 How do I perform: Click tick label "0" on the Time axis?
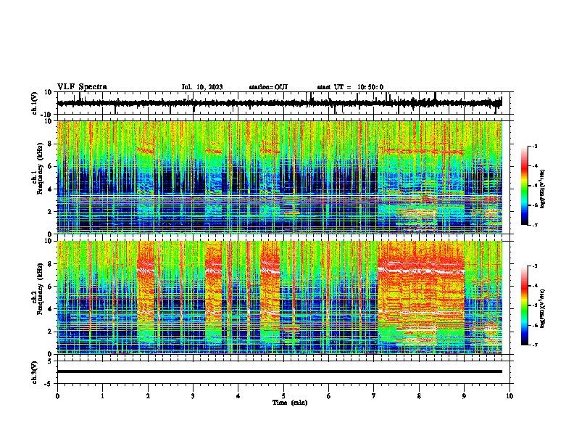click(57, 396)
